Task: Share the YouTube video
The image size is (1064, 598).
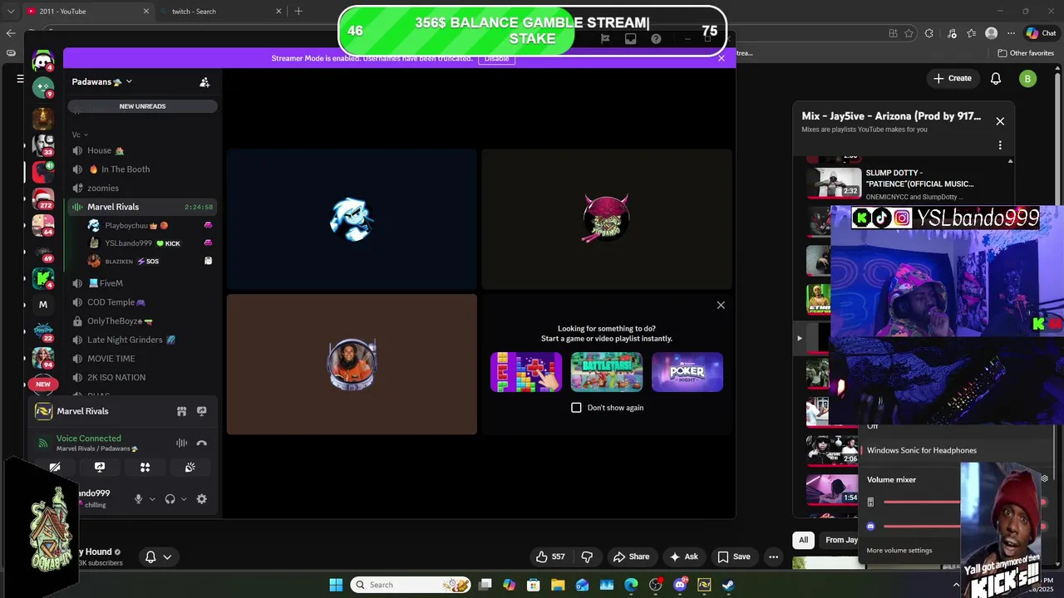Action: pyautogui.click(x=631, y=556)
